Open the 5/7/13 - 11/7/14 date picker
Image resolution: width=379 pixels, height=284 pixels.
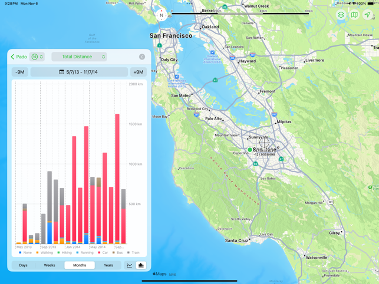[79, 72]
